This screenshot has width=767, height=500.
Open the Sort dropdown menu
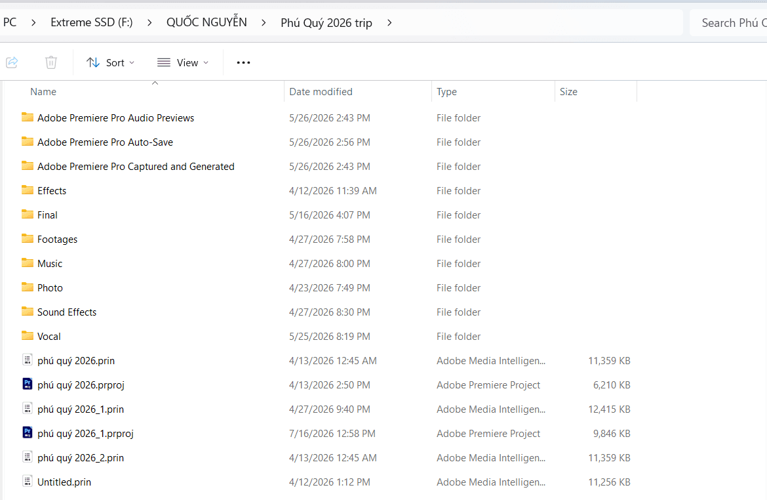click(x=111, y=63)
